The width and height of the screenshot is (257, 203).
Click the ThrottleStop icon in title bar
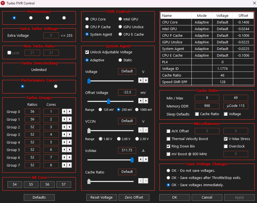point(3,3)
